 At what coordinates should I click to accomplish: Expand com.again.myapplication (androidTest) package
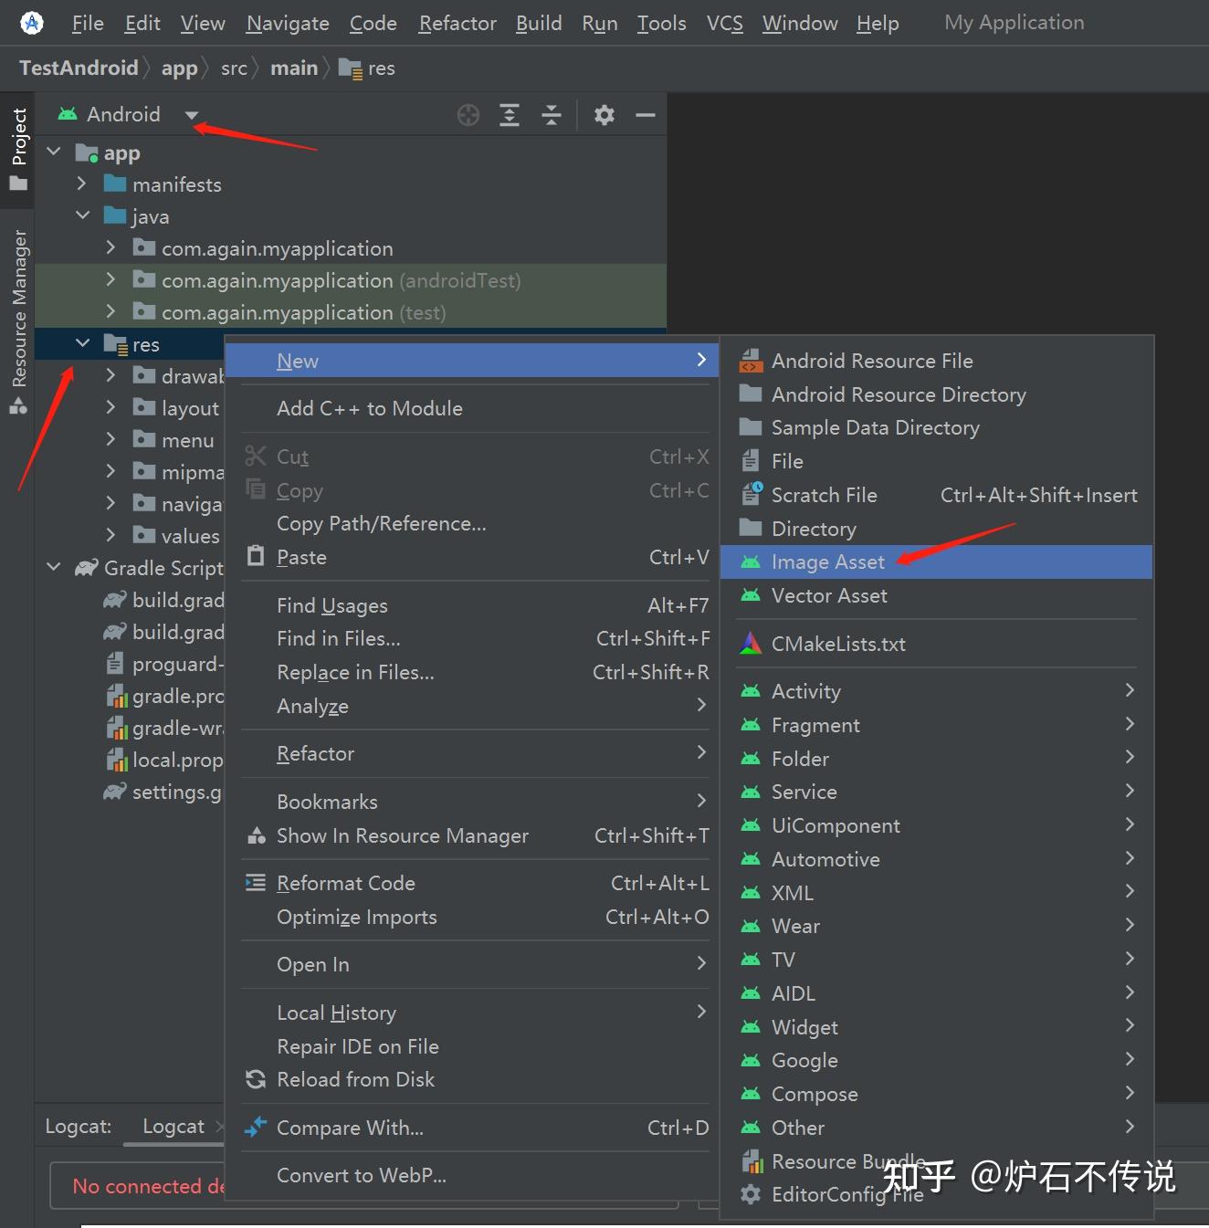(x=110, y=279)
